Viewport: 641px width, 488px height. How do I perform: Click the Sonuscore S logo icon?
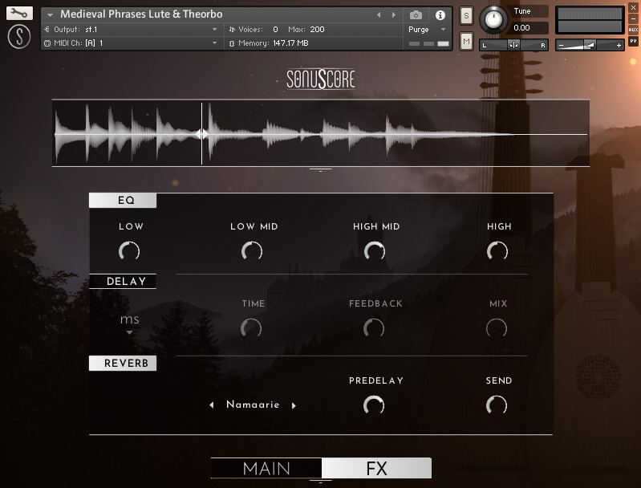pyautogui.click(x=20, y=36)
